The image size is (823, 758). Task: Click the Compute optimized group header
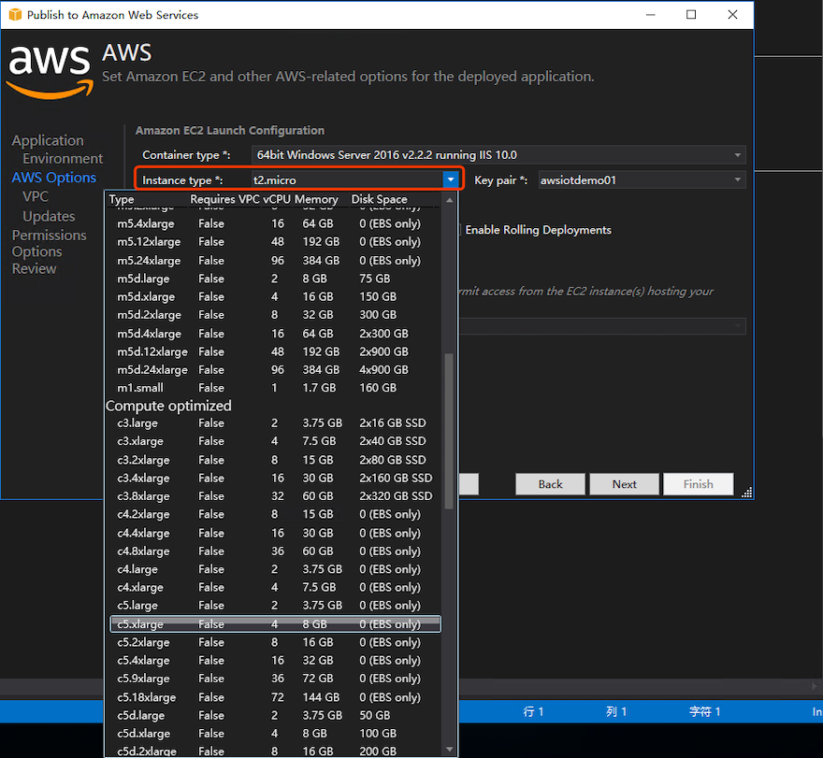pyautogui.click(x=168, y=406)
